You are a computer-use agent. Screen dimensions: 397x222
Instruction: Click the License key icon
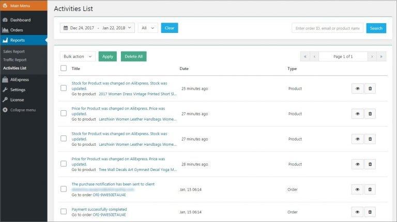click(x=5, y=99)
